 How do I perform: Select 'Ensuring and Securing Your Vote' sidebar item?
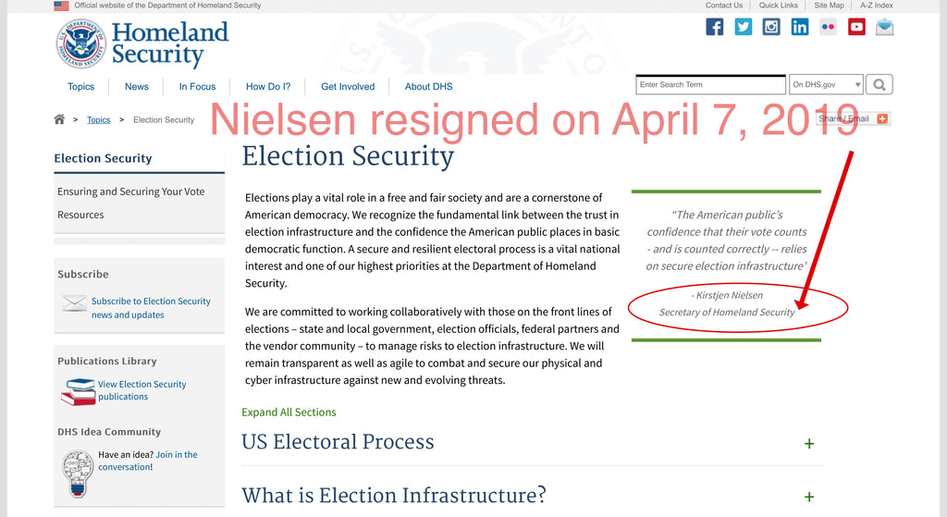click(x=131, y=191)
